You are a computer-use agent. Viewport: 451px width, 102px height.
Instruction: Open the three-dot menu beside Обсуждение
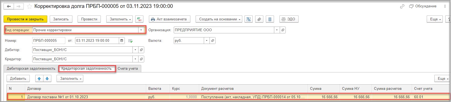coord(445,6)
